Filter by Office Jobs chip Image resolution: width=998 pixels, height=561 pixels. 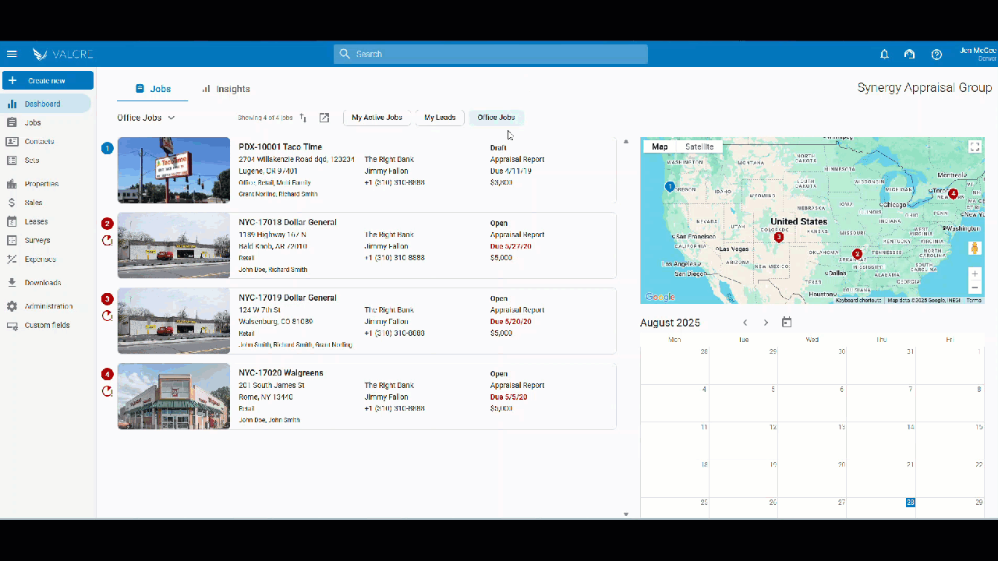(x=496, y=118)
